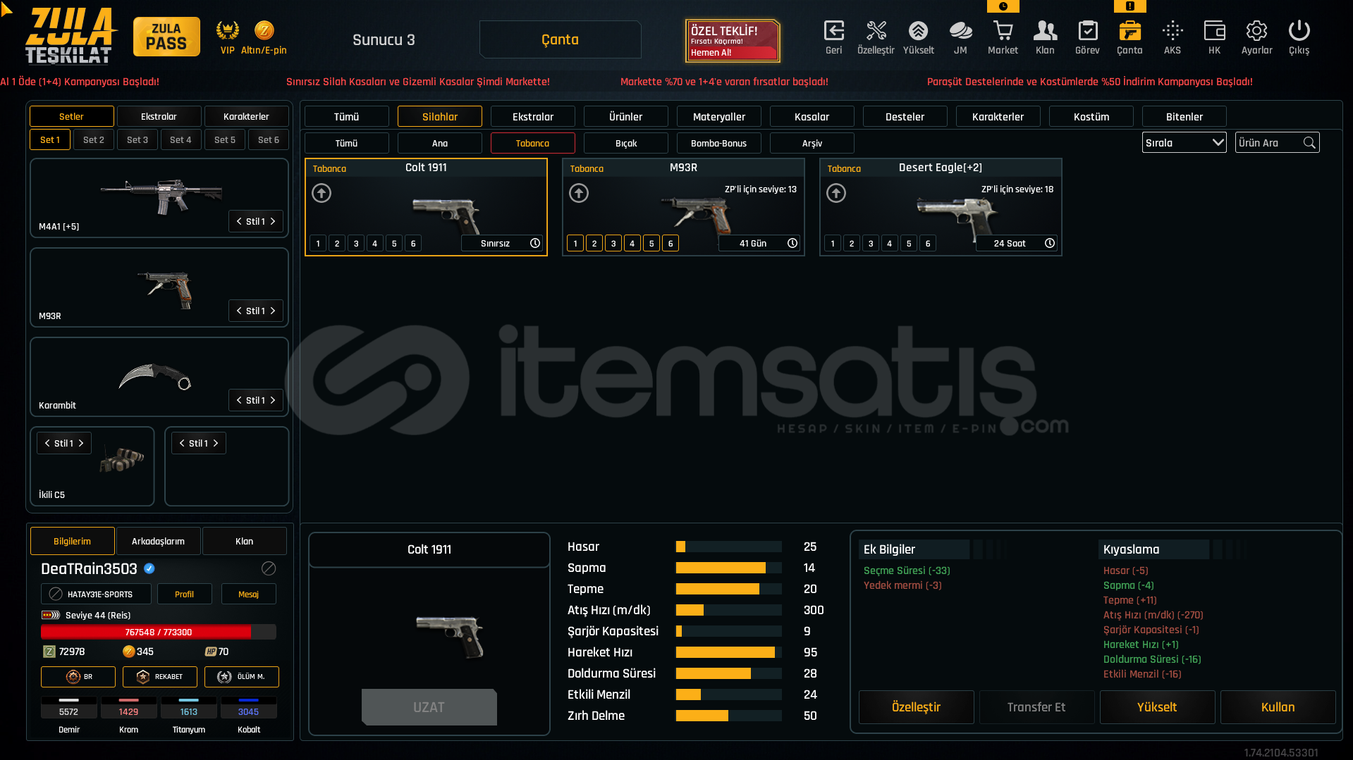The width and height of the screenshot is (1353, 760).
Task: Toggle set slot 3 on Colt 1911
Action: 356,244
